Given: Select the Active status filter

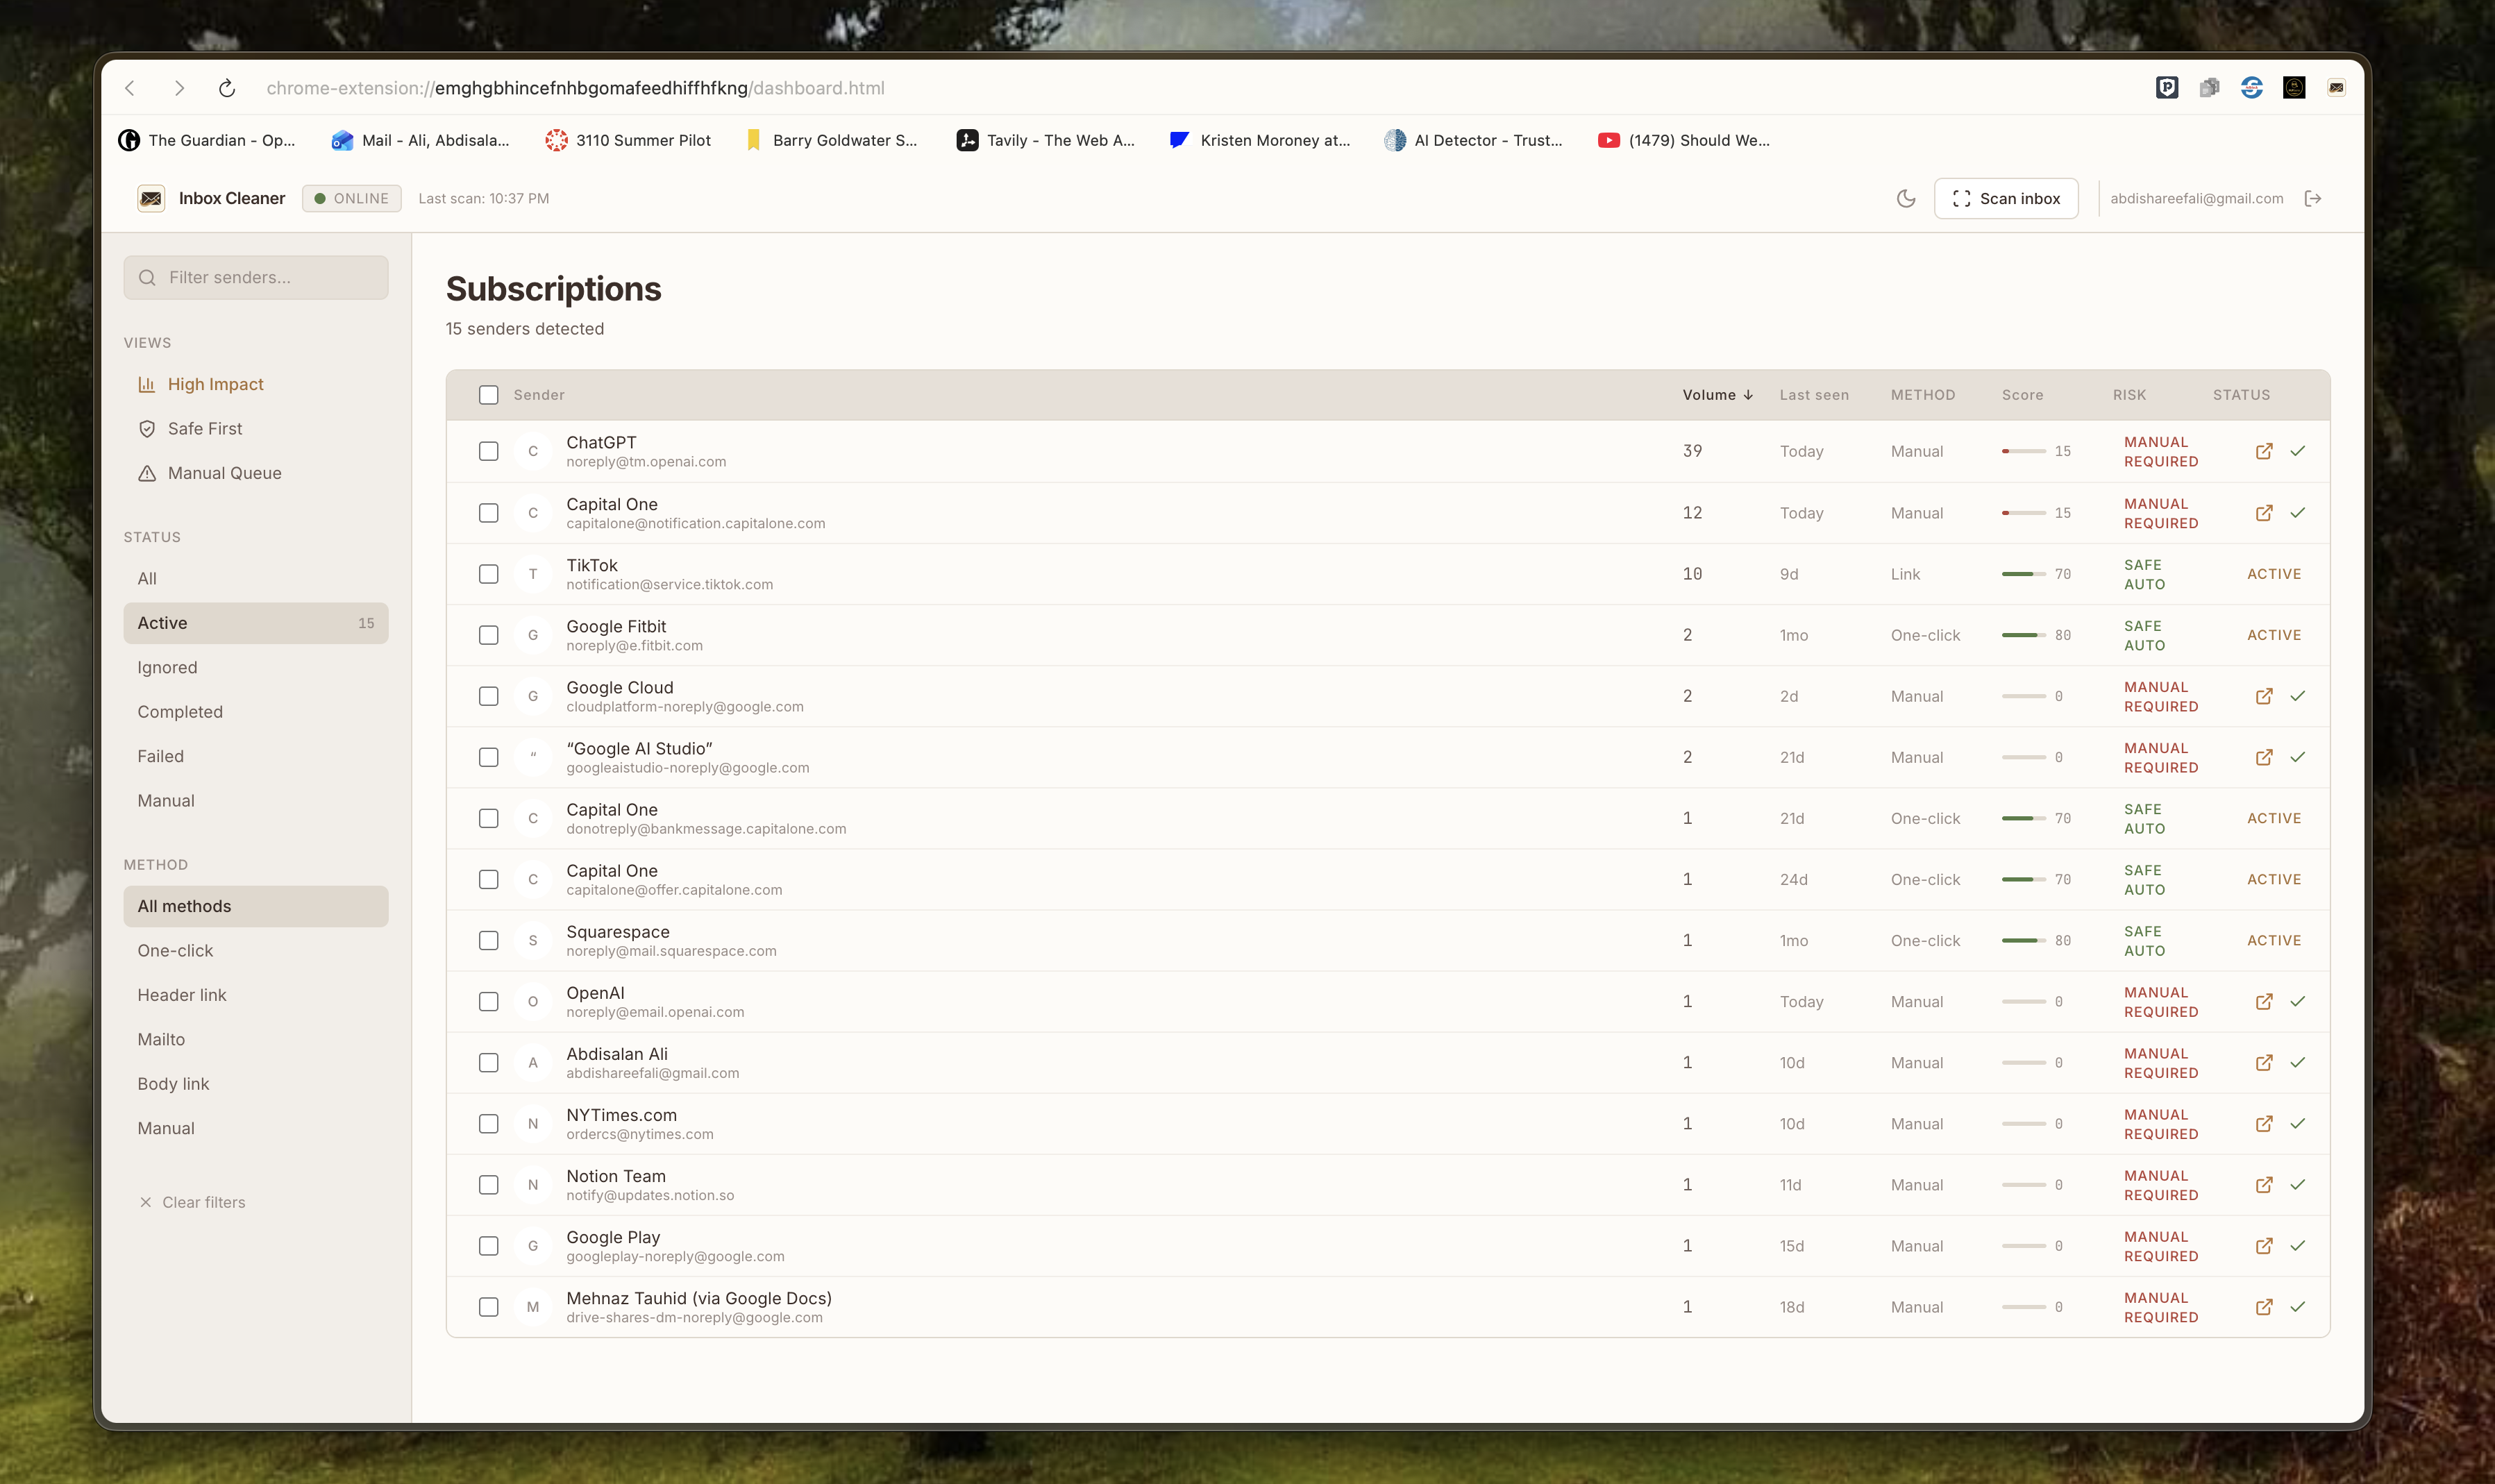Looking at the screenshot, I should pos(256,622).
